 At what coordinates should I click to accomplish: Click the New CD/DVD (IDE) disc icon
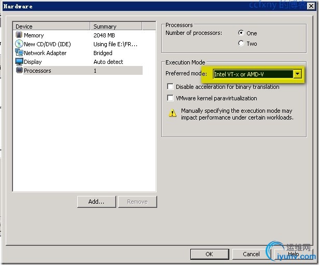pos(19,44)
